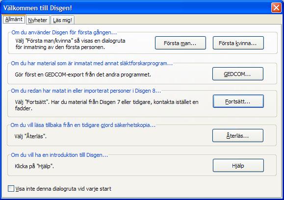The width and height of the screenshot is (284, 200).
Task: Click the Första man... button
Action: coord(180,43)
